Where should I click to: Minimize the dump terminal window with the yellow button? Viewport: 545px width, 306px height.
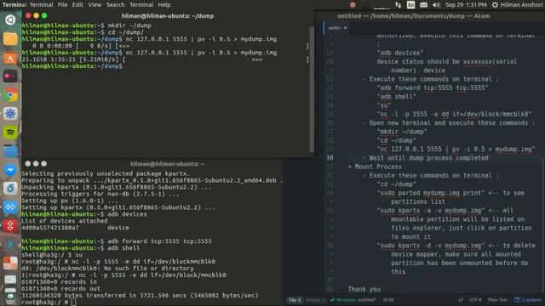(36, 15)
